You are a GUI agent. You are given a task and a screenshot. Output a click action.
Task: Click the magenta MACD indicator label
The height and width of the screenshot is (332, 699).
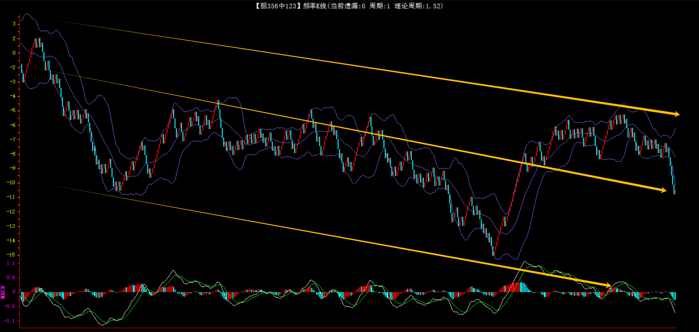click(x=3, y=292)
